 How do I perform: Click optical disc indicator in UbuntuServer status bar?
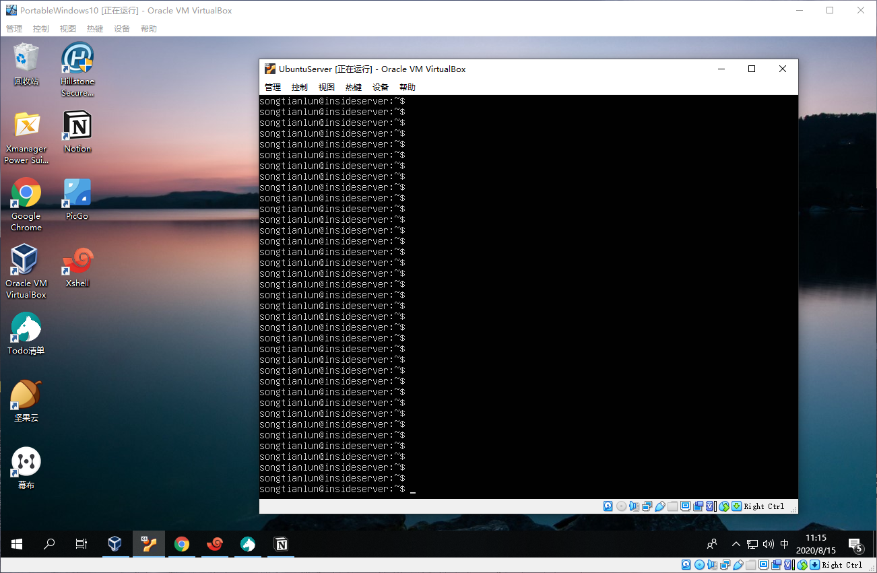coord(621,506)
